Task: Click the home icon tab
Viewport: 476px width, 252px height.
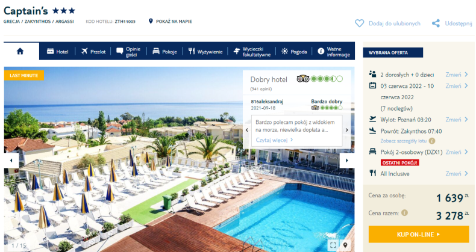Action: (20, 51)
